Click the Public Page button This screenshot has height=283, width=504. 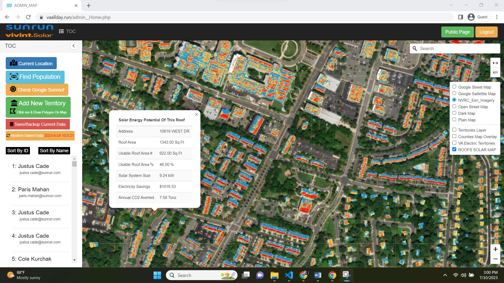point(457,32)
